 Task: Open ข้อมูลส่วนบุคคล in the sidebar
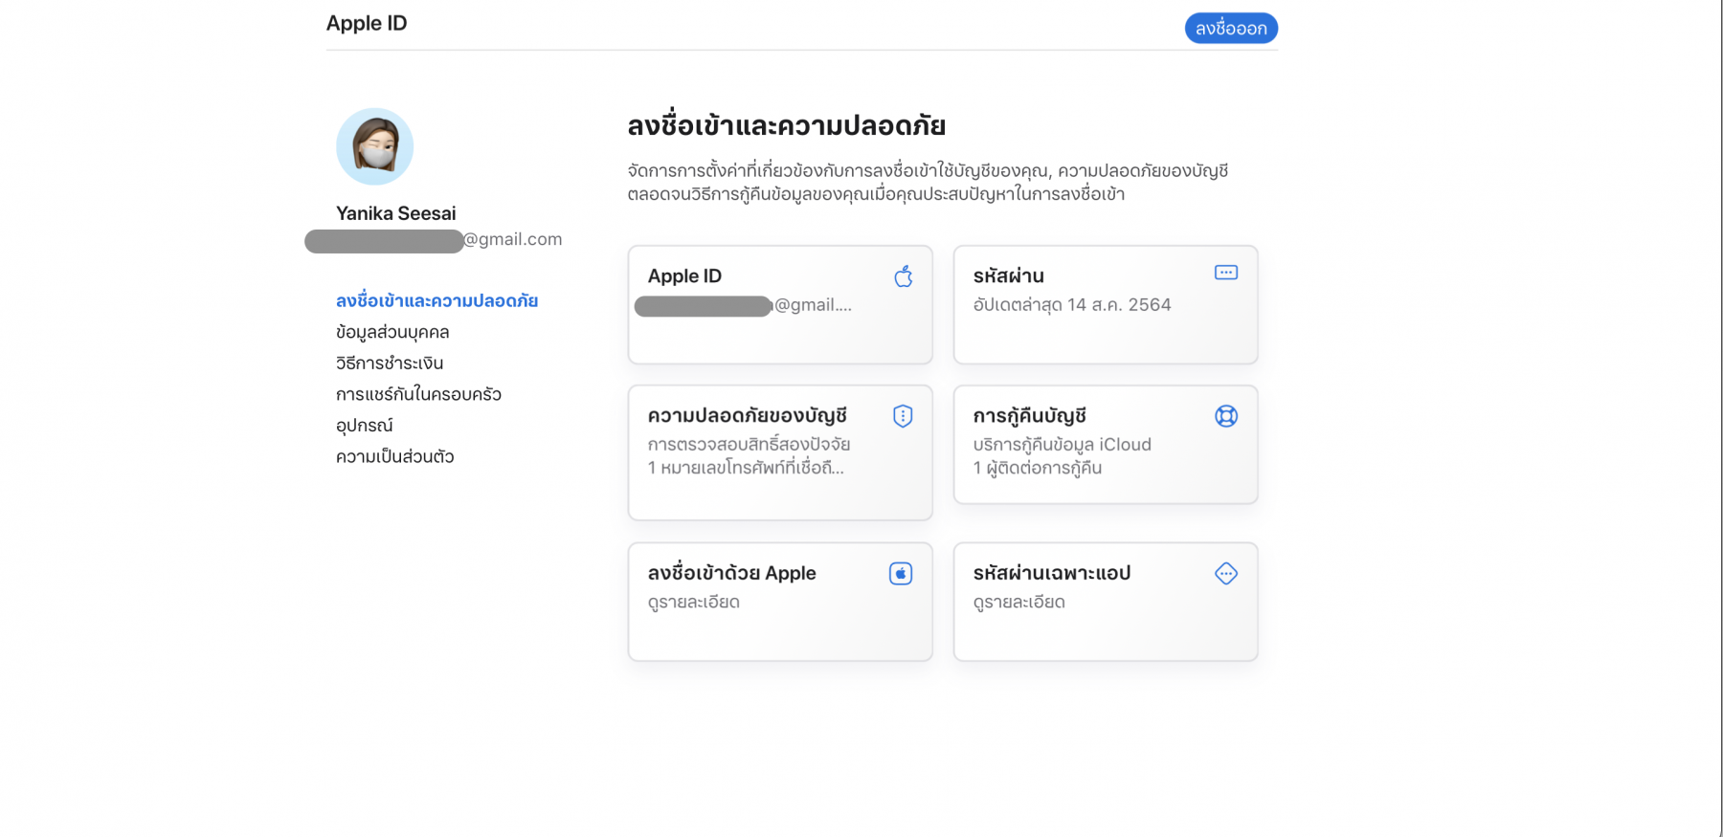(x=392, y=332)
